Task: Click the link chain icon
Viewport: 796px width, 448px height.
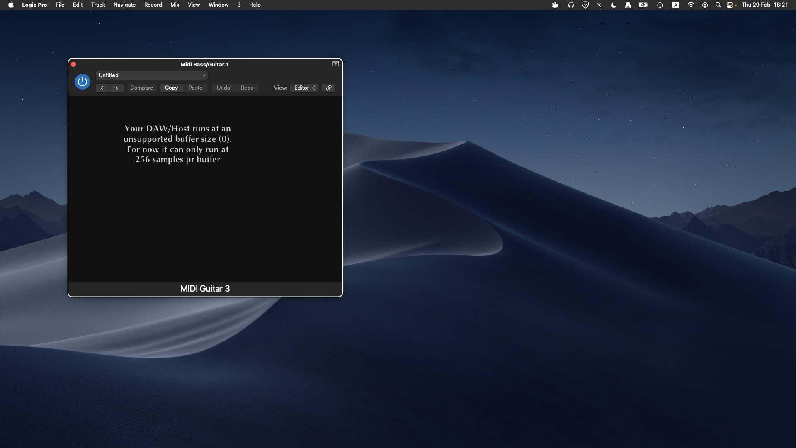Action: coord(328,88)
